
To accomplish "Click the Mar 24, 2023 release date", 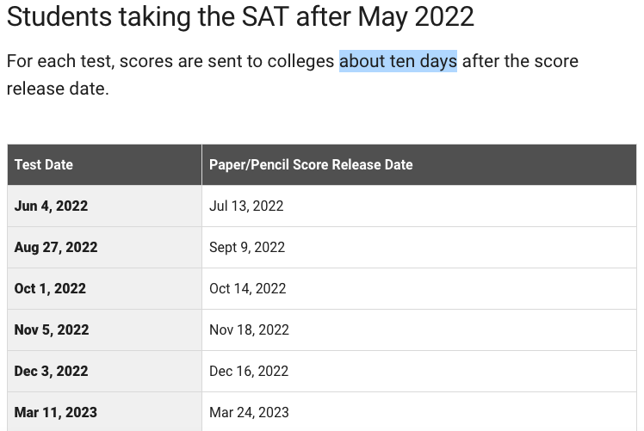I will pyautogui.click(x=250, y=412).
